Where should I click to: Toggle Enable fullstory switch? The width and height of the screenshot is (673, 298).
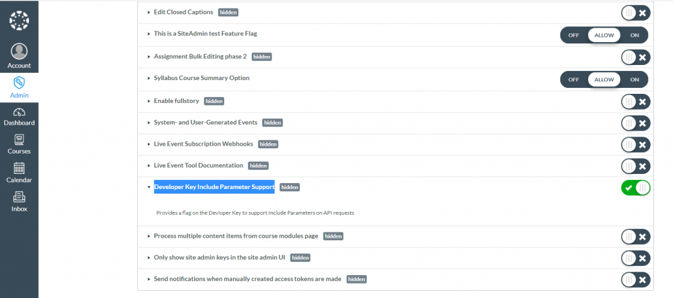tap(636, 102)
